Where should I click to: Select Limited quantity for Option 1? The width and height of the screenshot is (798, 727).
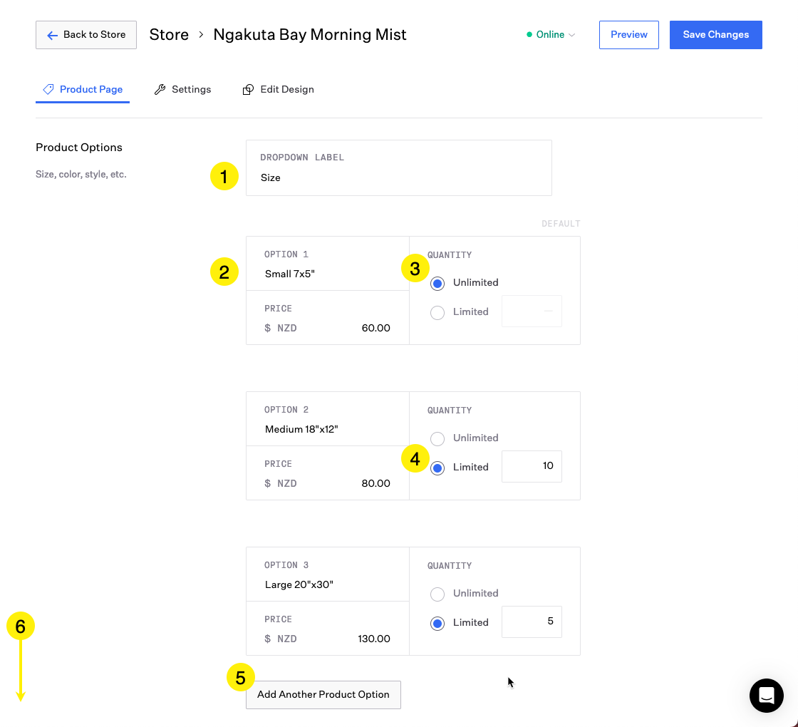[438, 312]
